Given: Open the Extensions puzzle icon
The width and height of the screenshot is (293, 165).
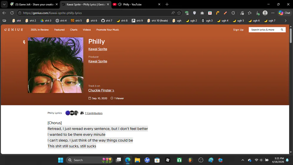Looking at the screenshot, I should (233, 13).
